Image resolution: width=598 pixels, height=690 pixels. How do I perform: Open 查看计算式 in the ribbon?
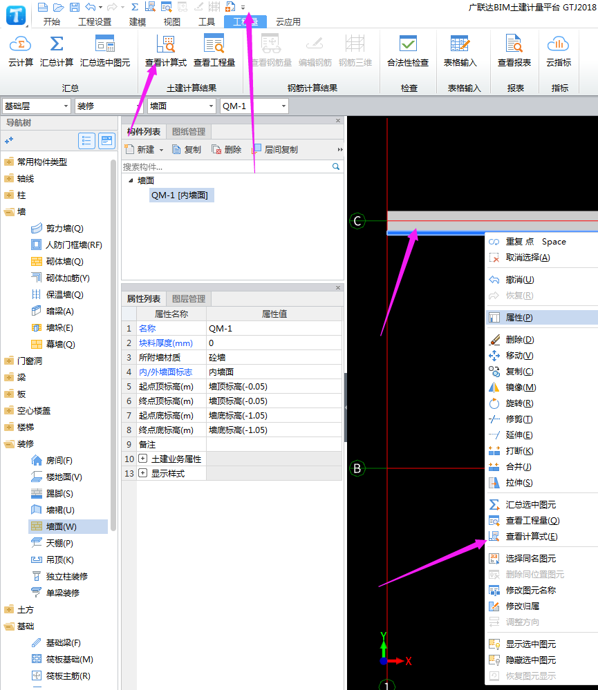pos(166,51)
